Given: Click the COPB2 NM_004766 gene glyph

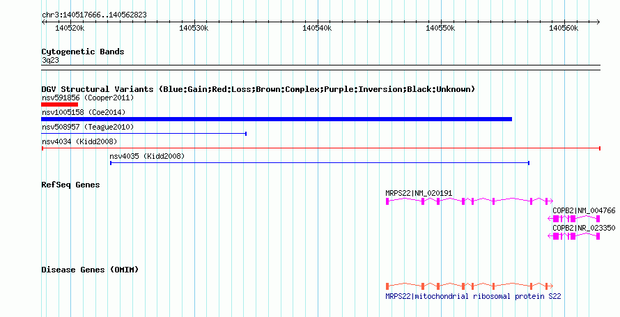Looking at the screenshot, I should click(574, 219).
